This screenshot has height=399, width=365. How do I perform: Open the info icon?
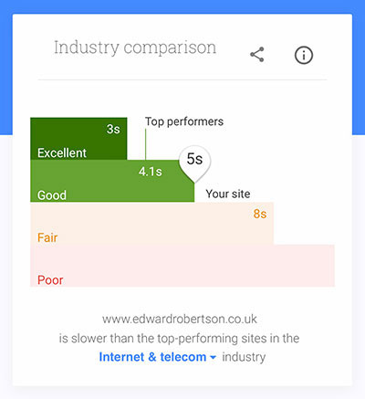(x=304, y=55)
